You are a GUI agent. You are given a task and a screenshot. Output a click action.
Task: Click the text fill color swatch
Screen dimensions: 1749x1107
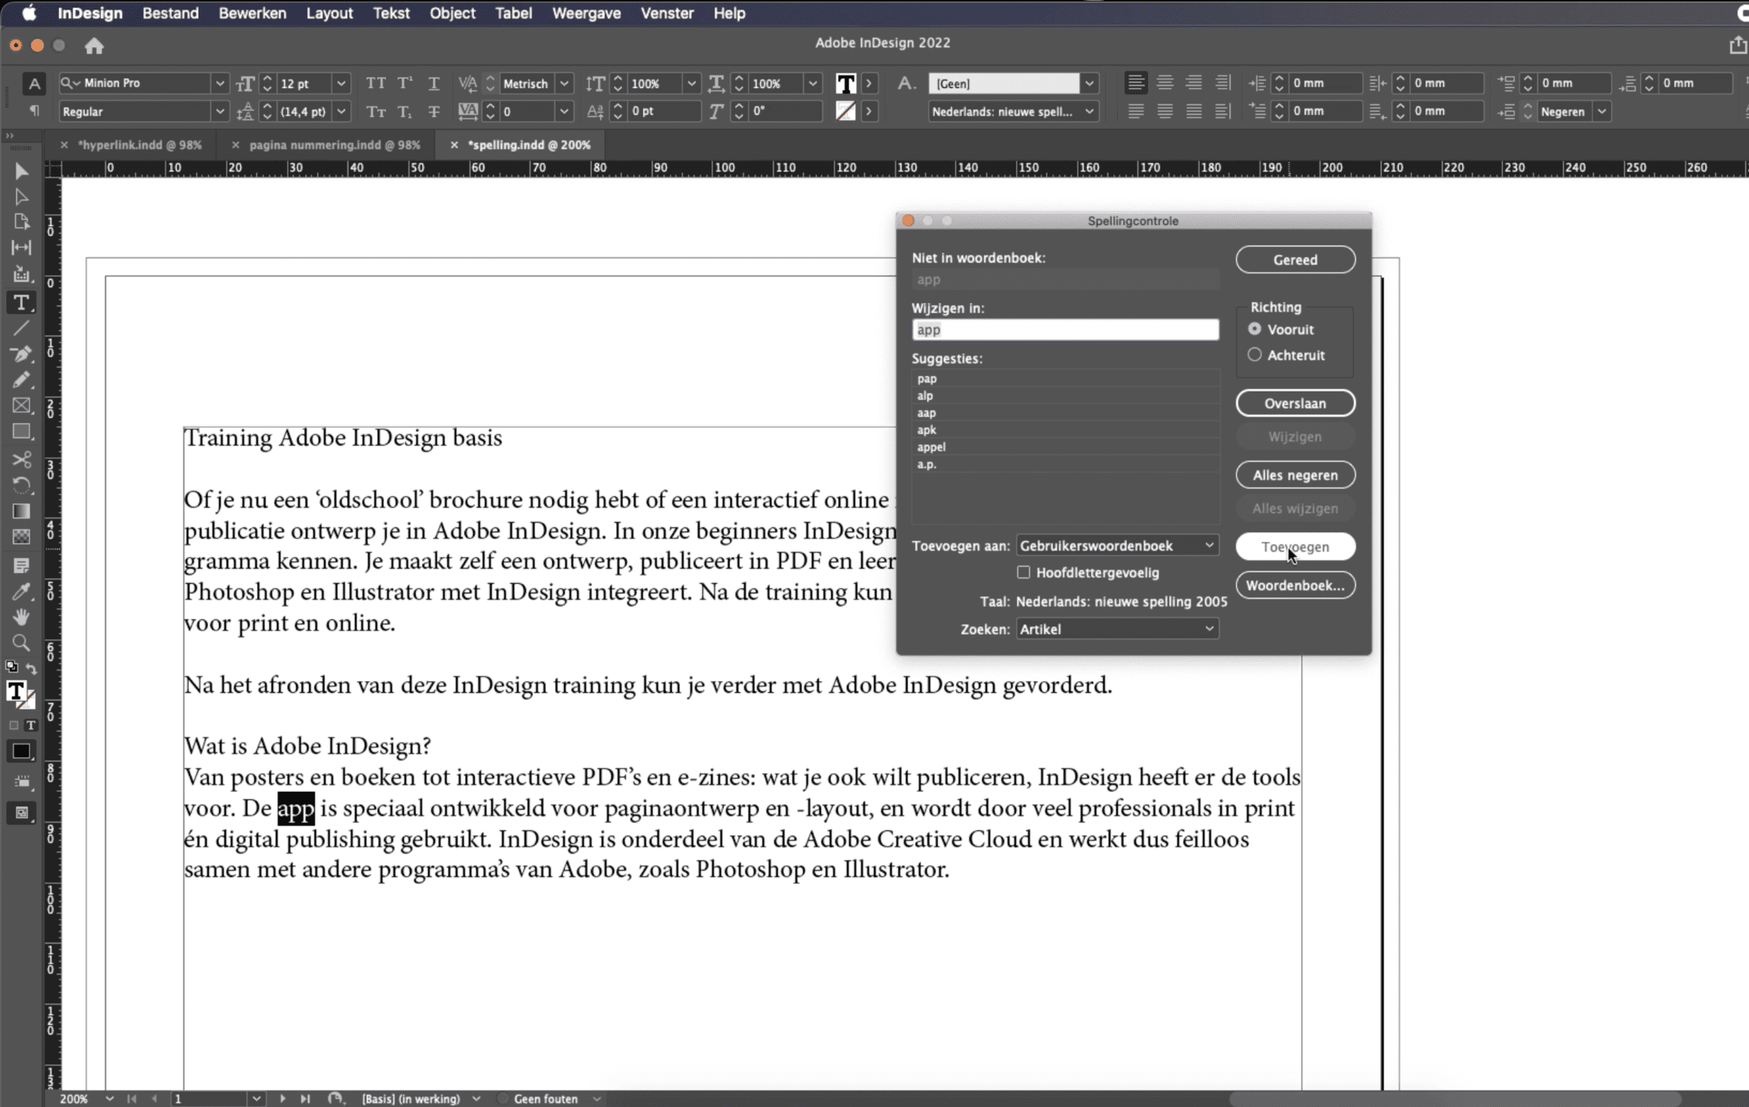click(x=846, y=83)
